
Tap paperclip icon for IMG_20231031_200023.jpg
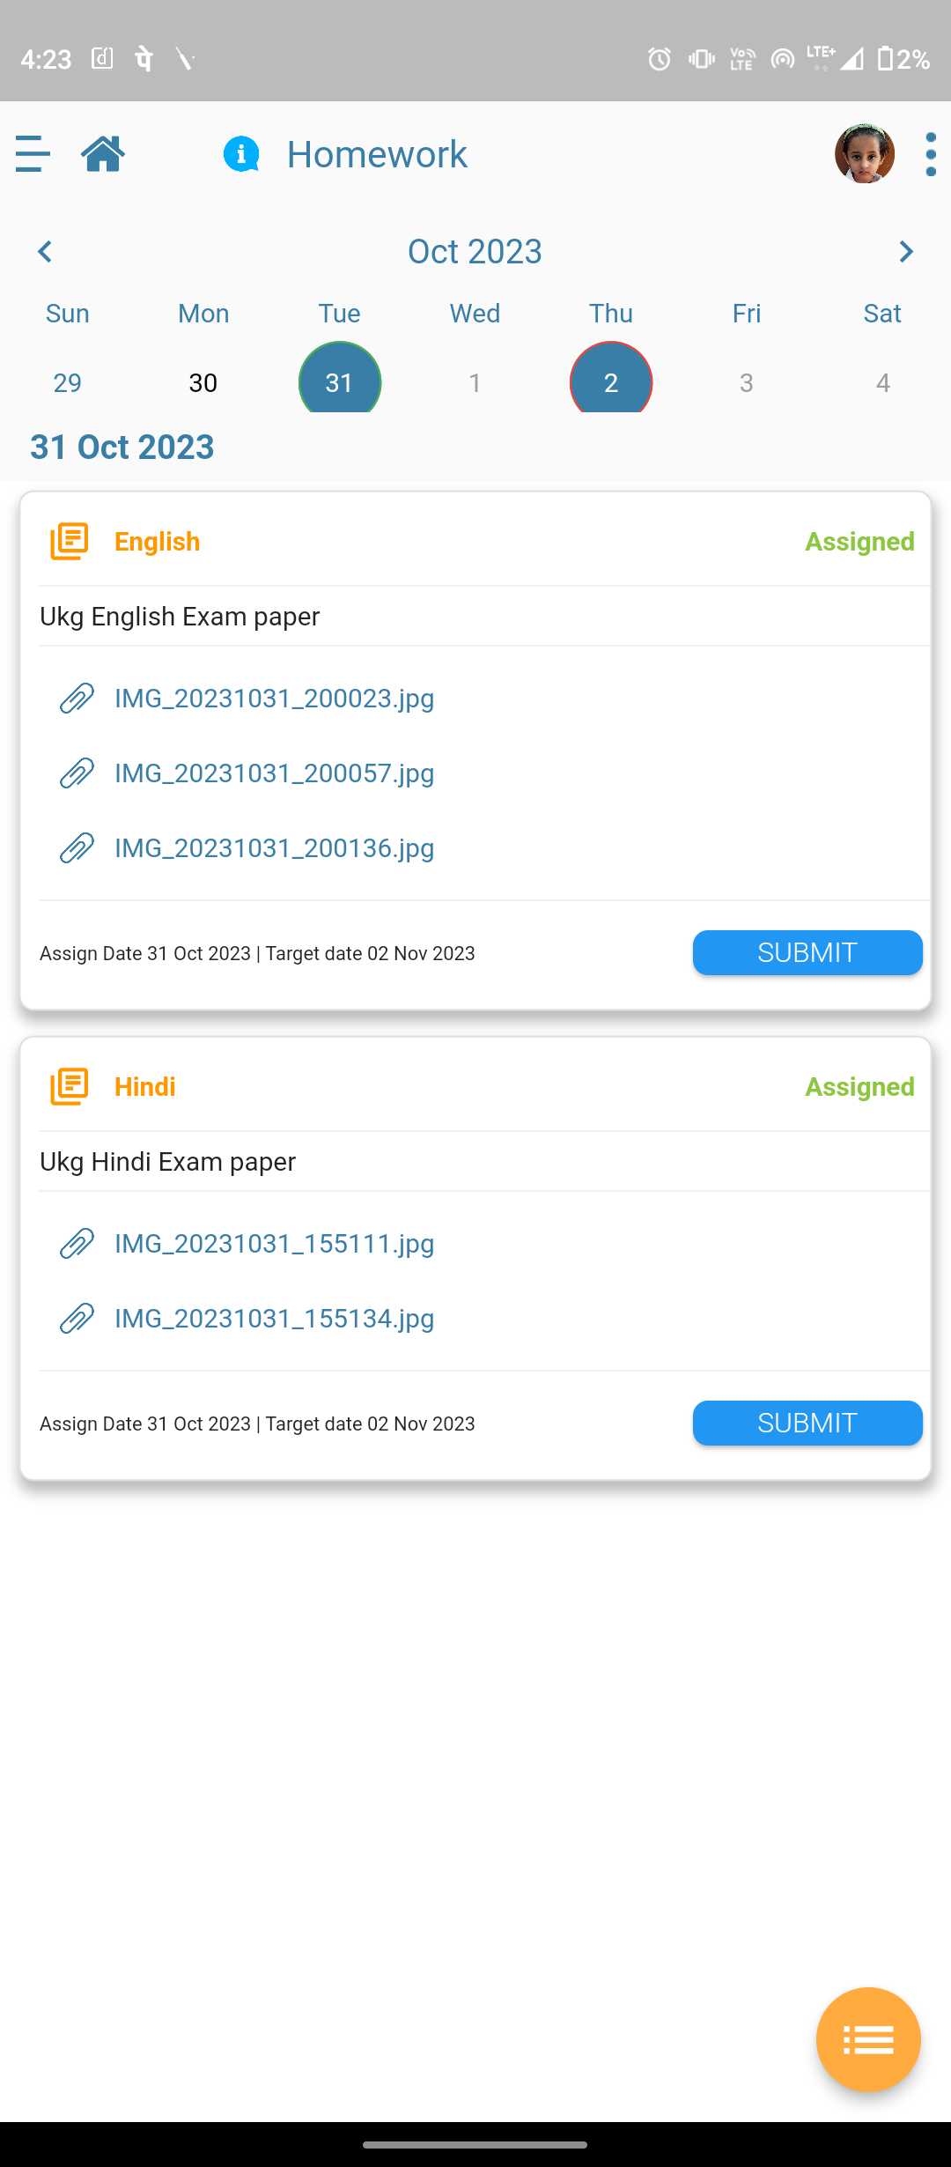pos(77,699)
